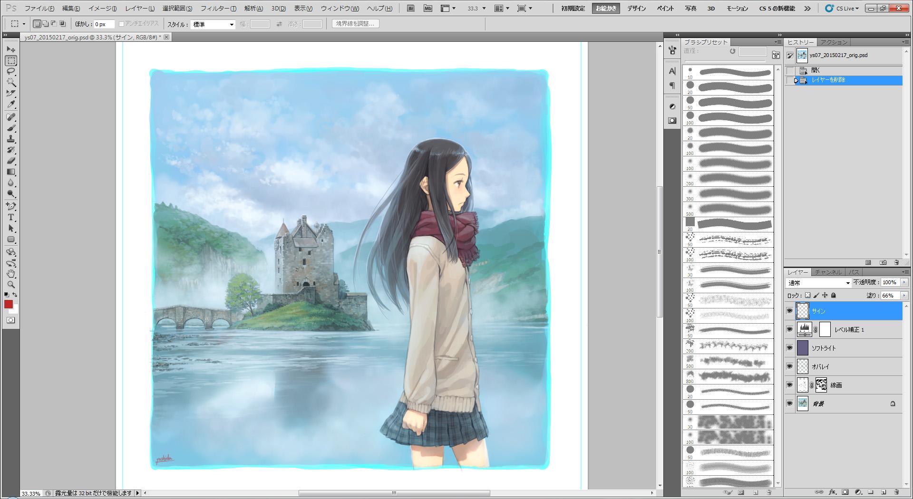Click the 境界線を調整 button
The image size is (913, 499).
pos(355,24)
